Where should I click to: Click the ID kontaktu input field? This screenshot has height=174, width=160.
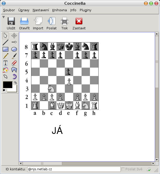pos(74,169)
